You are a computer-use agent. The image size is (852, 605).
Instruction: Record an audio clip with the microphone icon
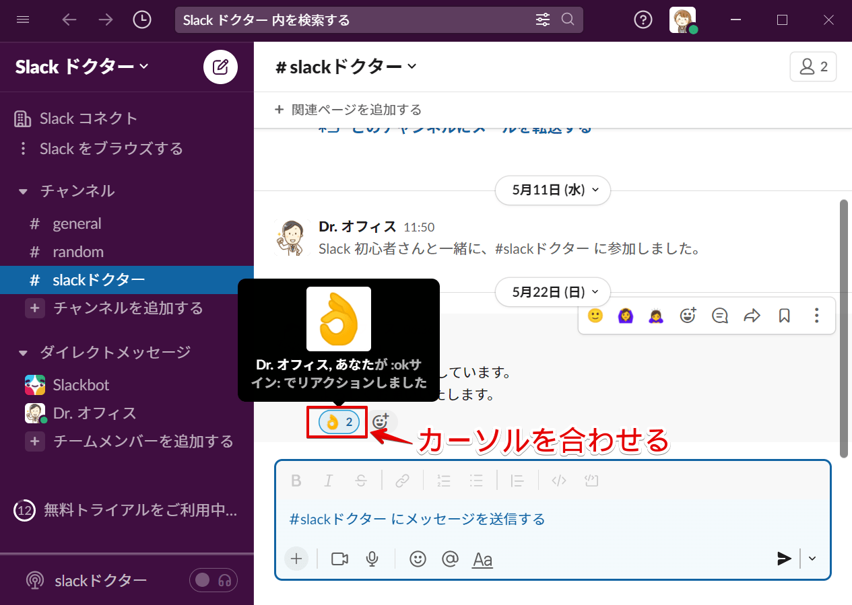(x=372, y=559)
